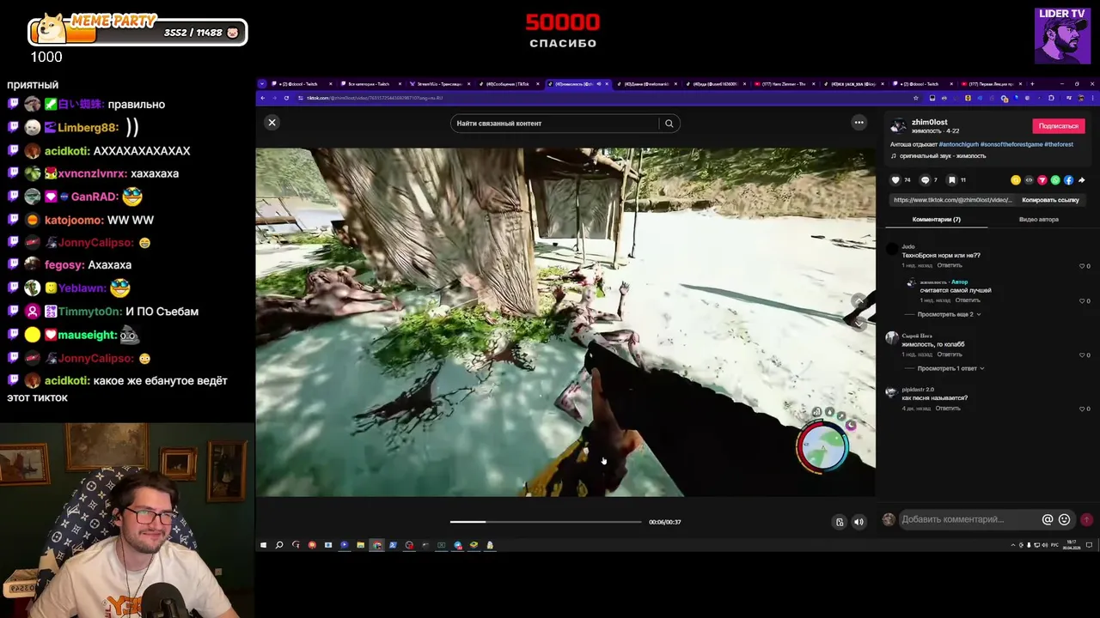Click the tiktok.com browser address bar
This screenshot has height=618, width=1100.
602,98
